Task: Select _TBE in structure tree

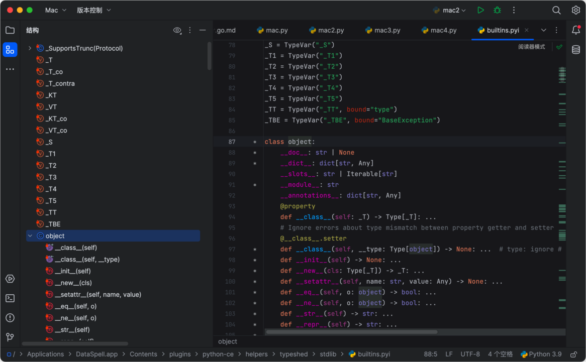Action: coord(53,224)
